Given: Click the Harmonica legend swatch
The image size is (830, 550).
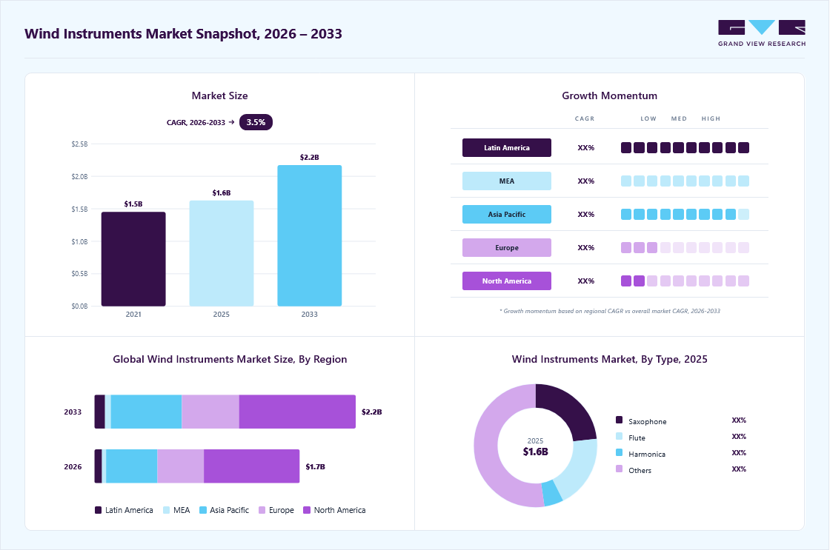Looking at the screenshot, I should 620,453.
